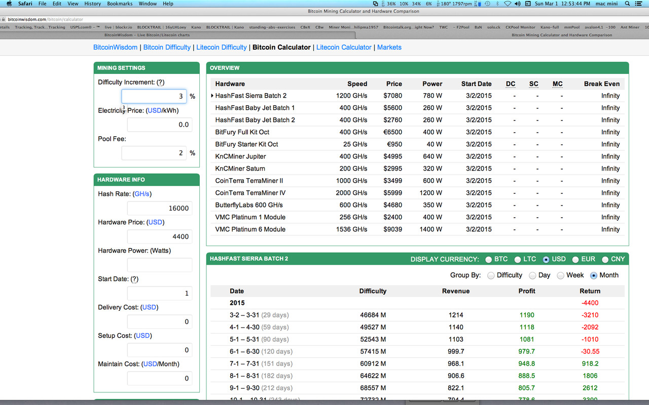Open Litecoin Calculator link

pyautogui.click(x=344, y=47)
